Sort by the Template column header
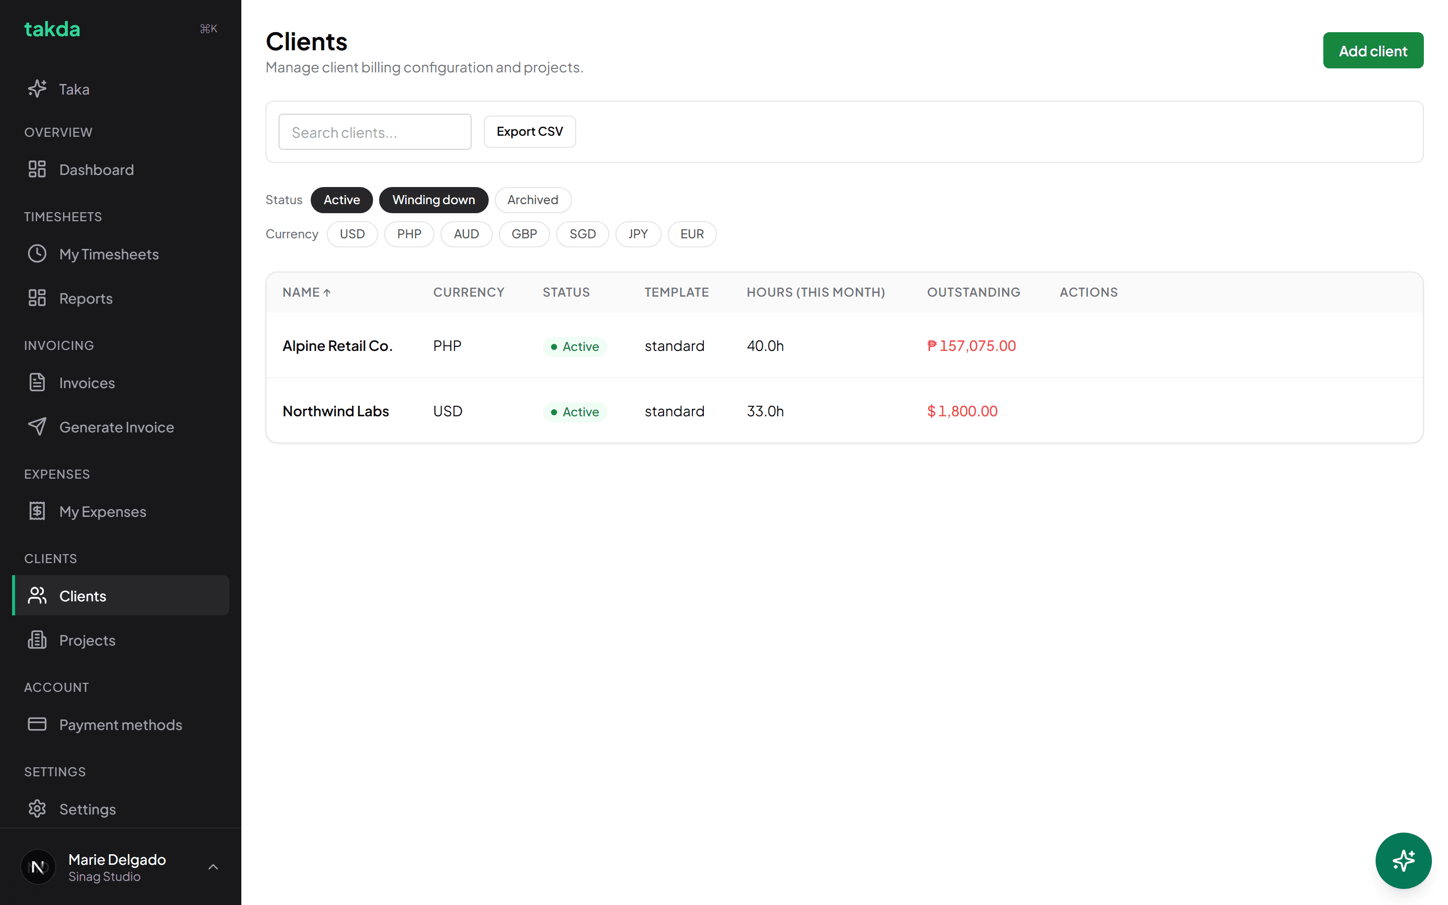Screen dimensions: 1448x905 click(x=676, y=292)
